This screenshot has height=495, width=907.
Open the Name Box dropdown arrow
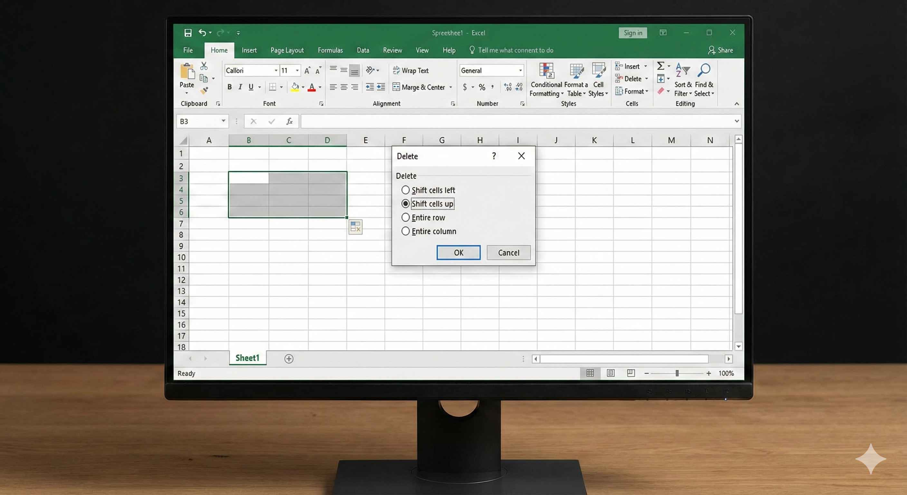(223, 121)
